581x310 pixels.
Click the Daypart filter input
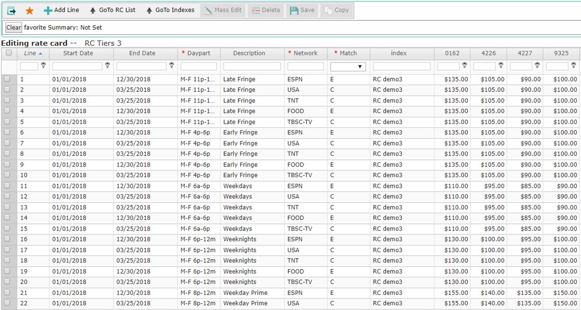[x=199, y=66]
